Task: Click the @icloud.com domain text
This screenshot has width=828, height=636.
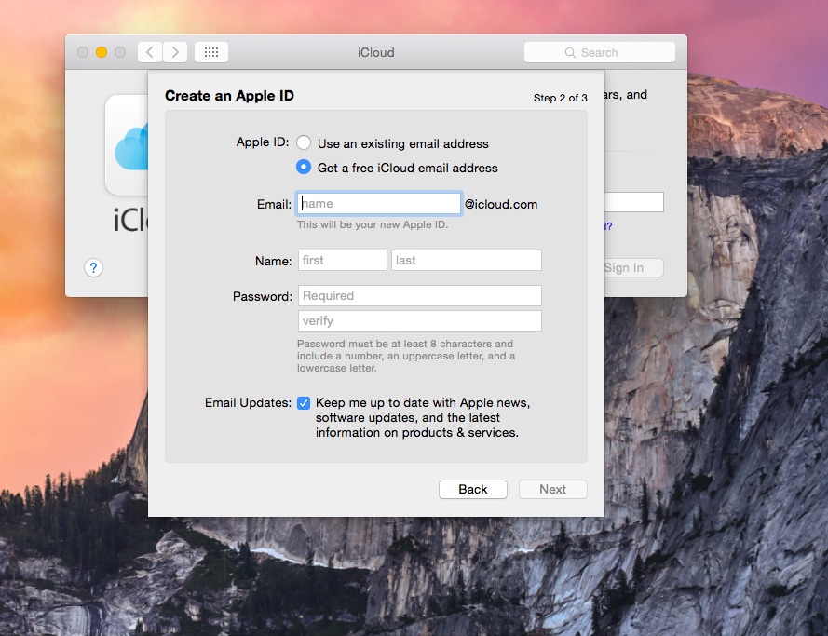Action: pos(500,204)
